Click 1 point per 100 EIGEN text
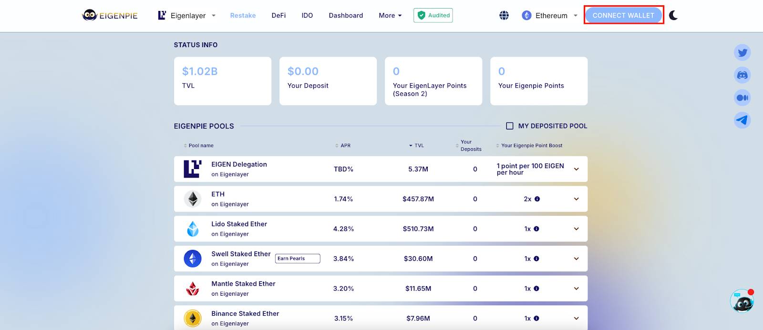The image size is (763, 330). coord(530,169)
